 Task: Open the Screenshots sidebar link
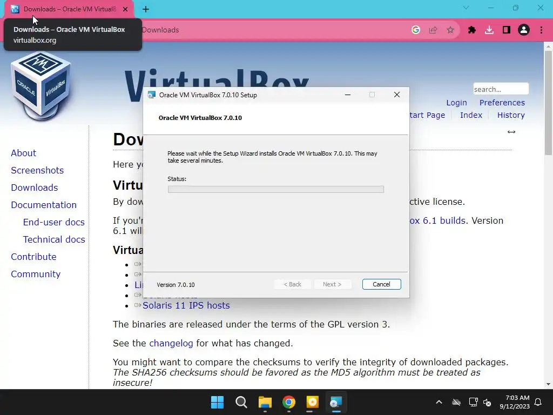37,170
